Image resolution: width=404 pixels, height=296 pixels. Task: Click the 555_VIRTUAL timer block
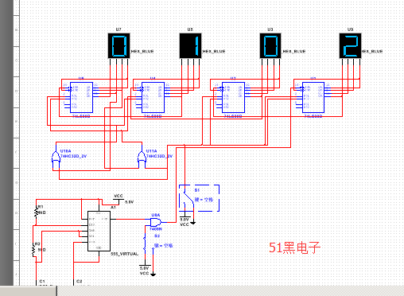[99, 231]
